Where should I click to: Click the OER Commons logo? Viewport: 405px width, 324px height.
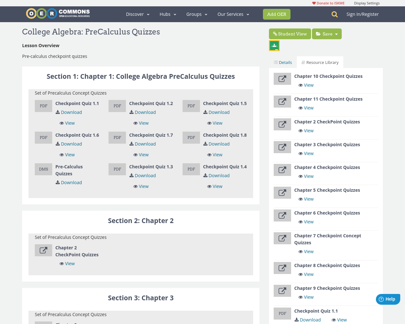(58, 13)
